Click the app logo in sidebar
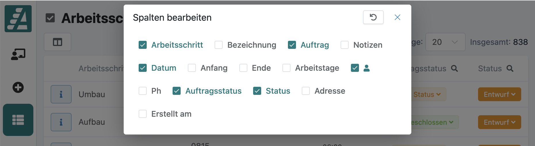Image resolution: width=535 pixels, height=146 pixels. (18, 19)
